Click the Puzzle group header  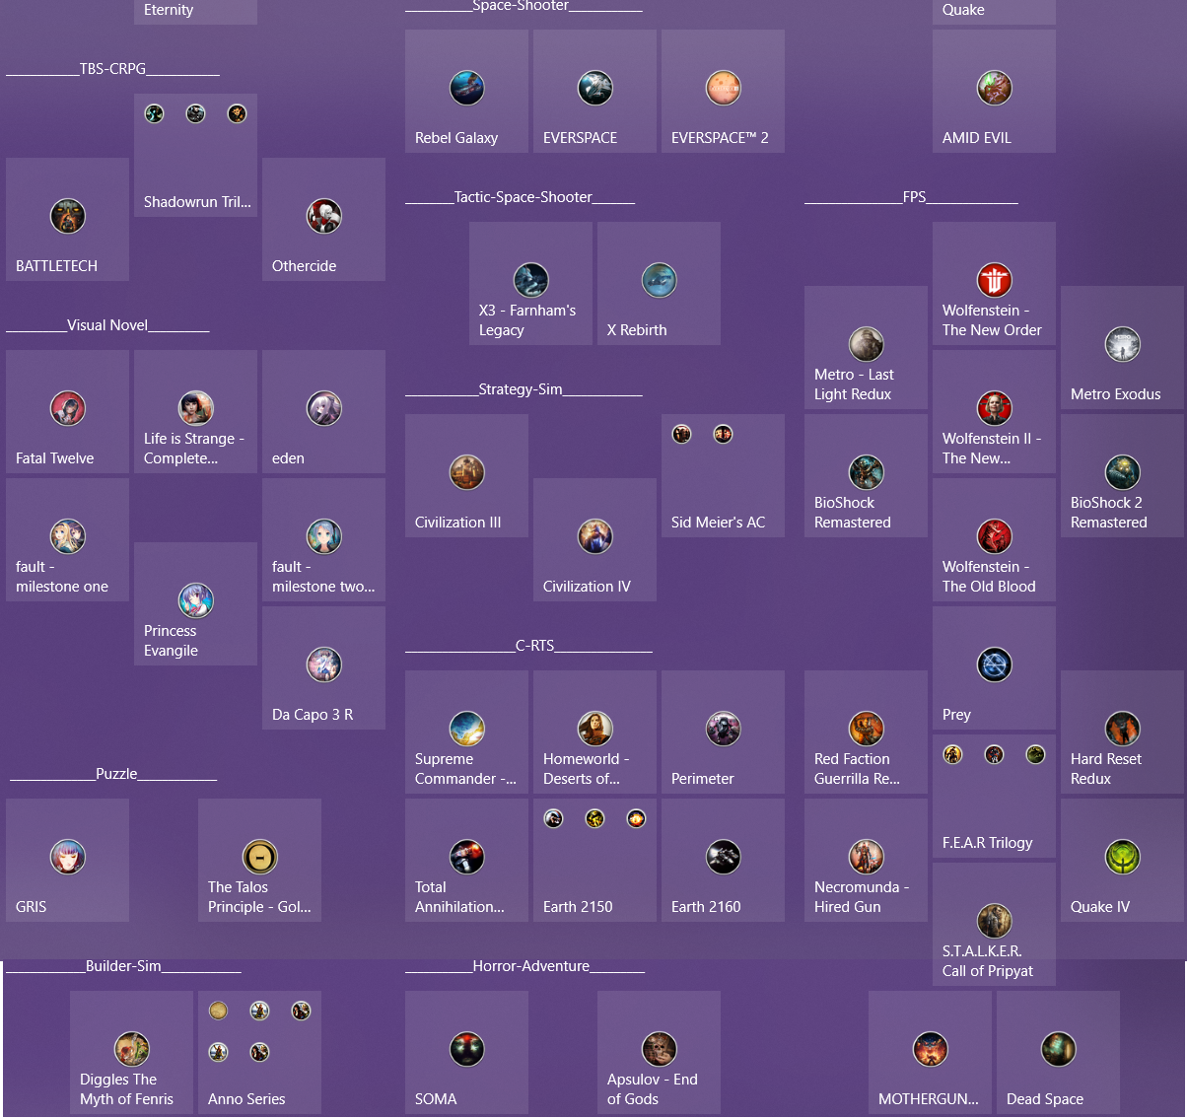point(111,774)
